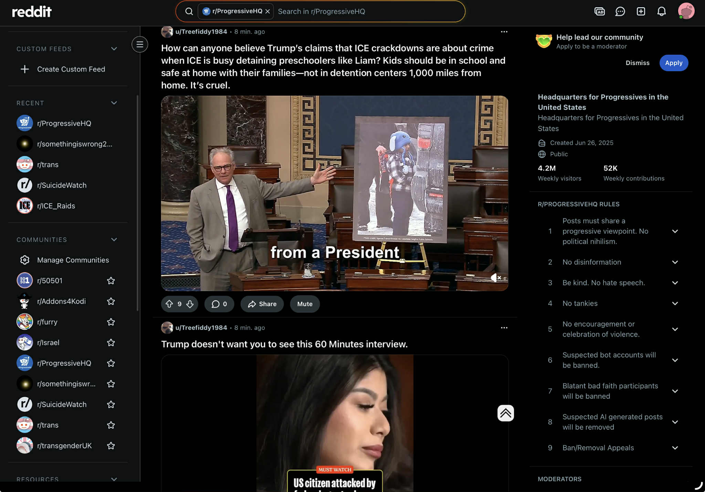Expand the No disinformation rule
The image size is (705, 492).
click(675, 262)
